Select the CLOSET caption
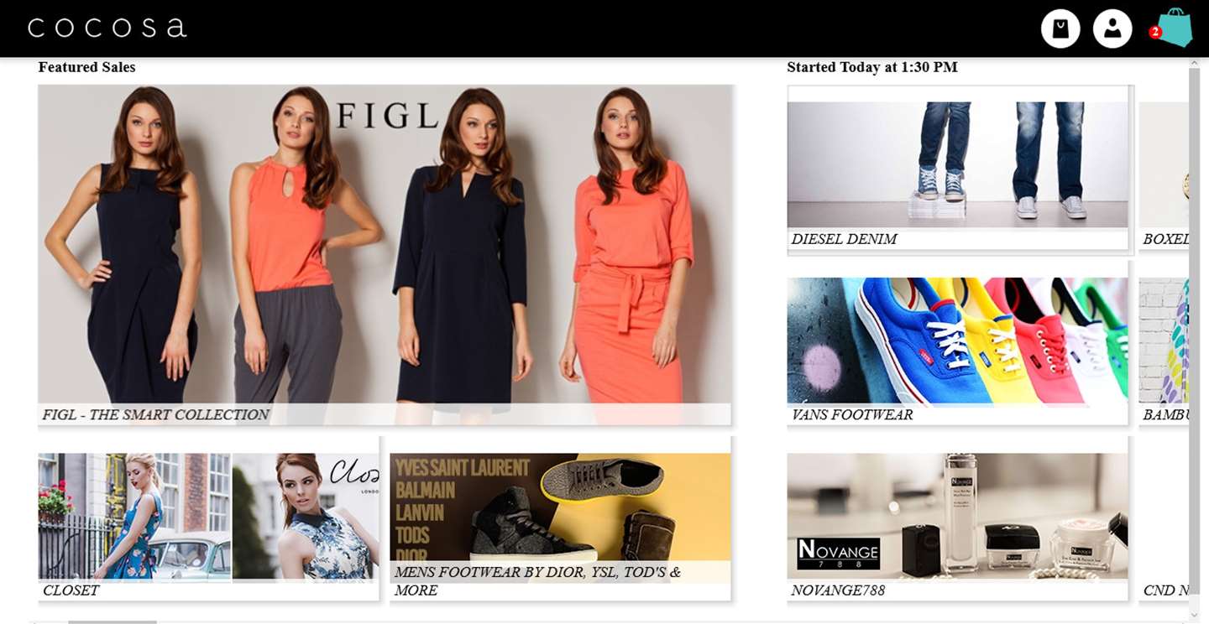This screenshot has width=1209, height=624. [71, 590]
